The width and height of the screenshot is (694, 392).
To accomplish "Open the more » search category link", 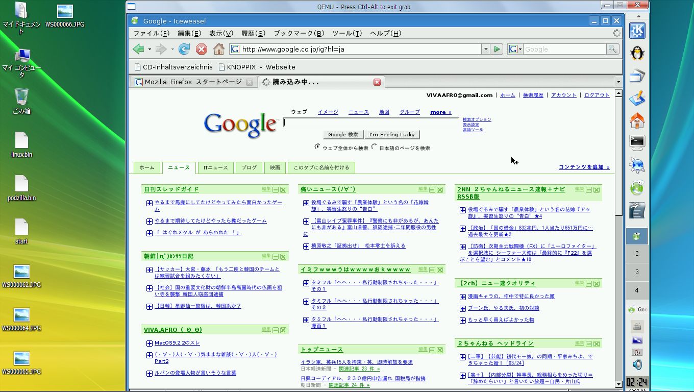I will tap(441, 112).
